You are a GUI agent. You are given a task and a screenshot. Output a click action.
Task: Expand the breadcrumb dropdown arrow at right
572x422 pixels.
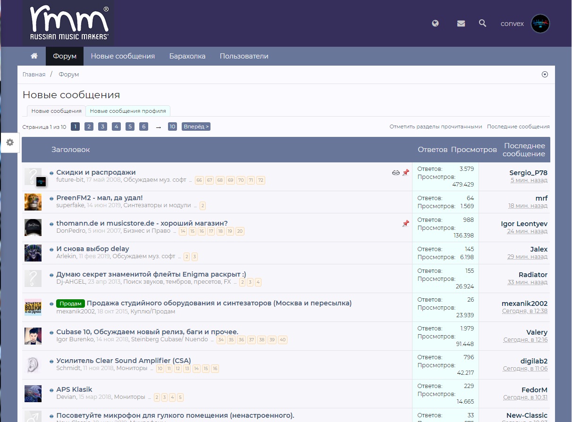pos(545,75)
